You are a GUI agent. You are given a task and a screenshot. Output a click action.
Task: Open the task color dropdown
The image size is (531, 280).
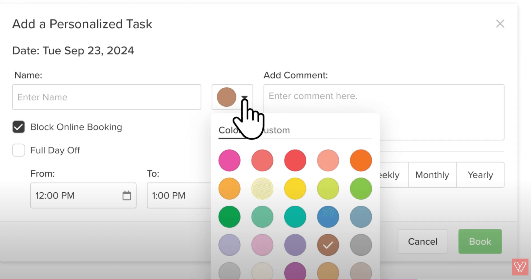coord(244,97)
